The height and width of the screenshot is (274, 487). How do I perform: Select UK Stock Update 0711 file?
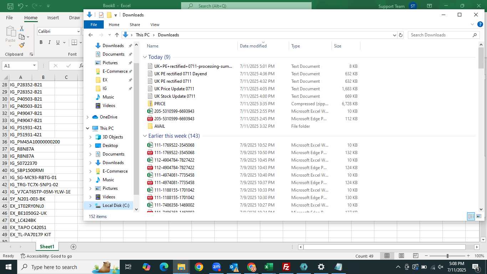[x=174, y=96]
